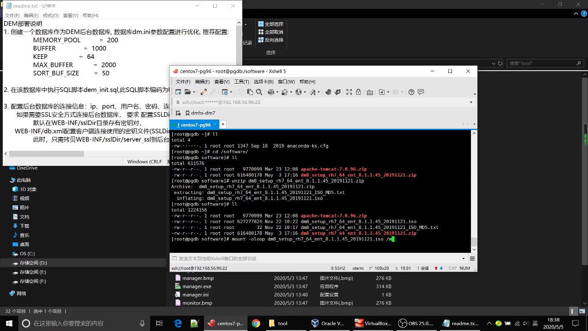Image resolution: width=588 pixels, height=331 pixels.
Task: Open Xshell 文件(F) menu
Action: 183,82
